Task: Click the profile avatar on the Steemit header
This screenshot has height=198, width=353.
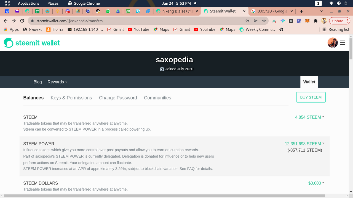Action: (333, 43)
